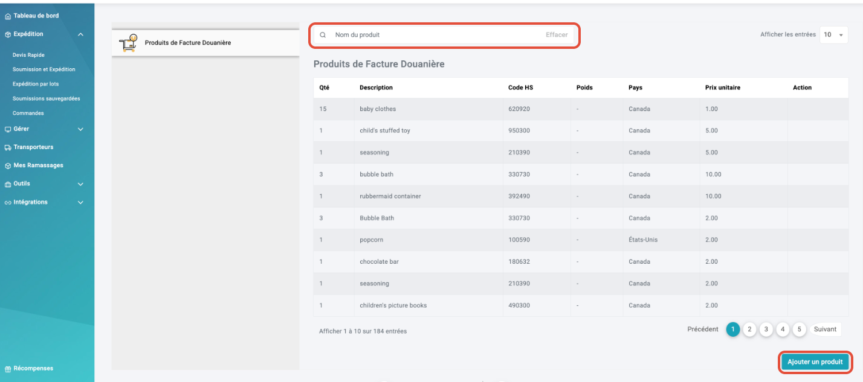The height and width of the screenshot is (382, 863).
Task: Collapse the Expédition menu chevron
Action: (x=80, y=34)
